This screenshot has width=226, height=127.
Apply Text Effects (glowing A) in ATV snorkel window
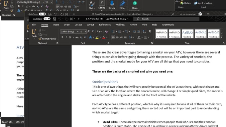(90, 37)
